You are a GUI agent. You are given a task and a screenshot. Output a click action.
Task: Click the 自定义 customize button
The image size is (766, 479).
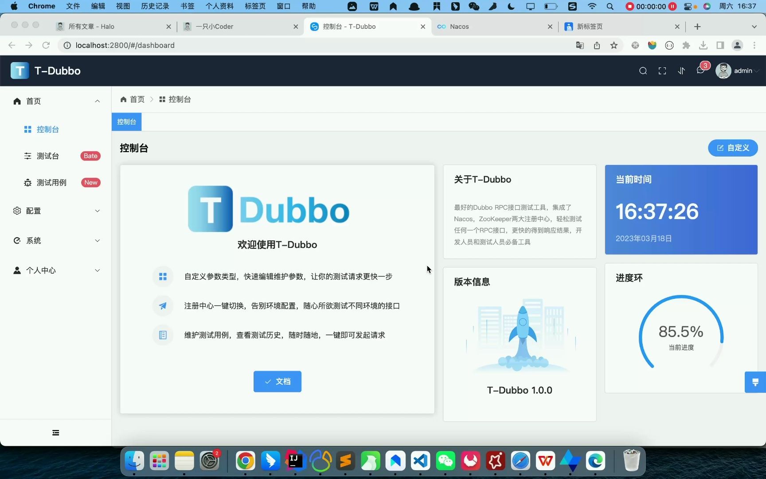pos(733,148)
